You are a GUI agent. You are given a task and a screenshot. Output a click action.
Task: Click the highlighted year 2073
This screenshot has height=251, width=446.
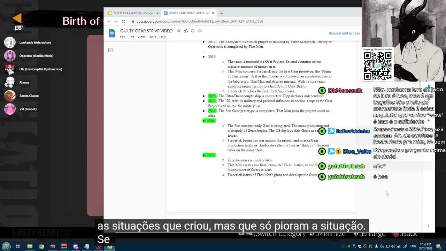(x=212, y=155)
